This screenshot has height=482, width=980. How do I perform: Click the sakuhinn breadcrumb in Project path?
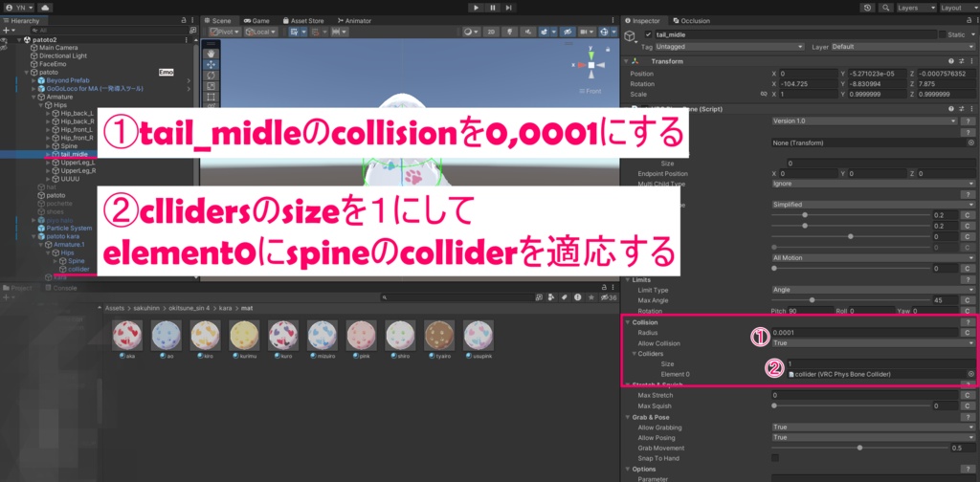point(146,308)
